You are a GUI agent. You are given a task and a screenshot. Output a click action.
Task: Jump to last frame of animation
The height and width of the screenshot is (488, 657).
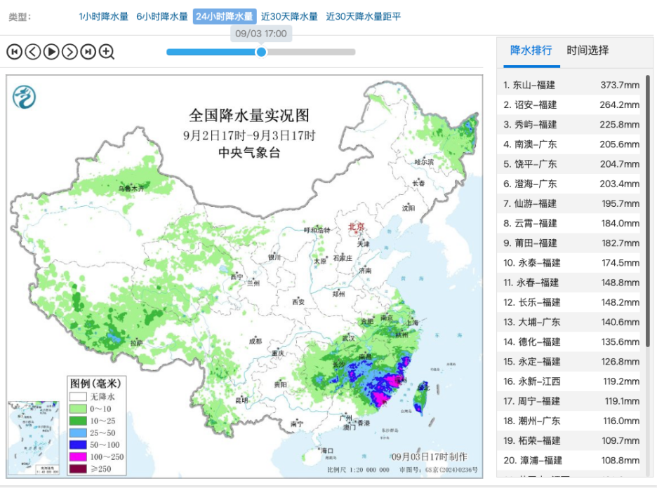coord(88,52)
